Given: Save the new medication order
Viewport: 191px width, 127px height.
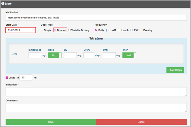Looking at the screenshot, I should (x=51, y=122).
